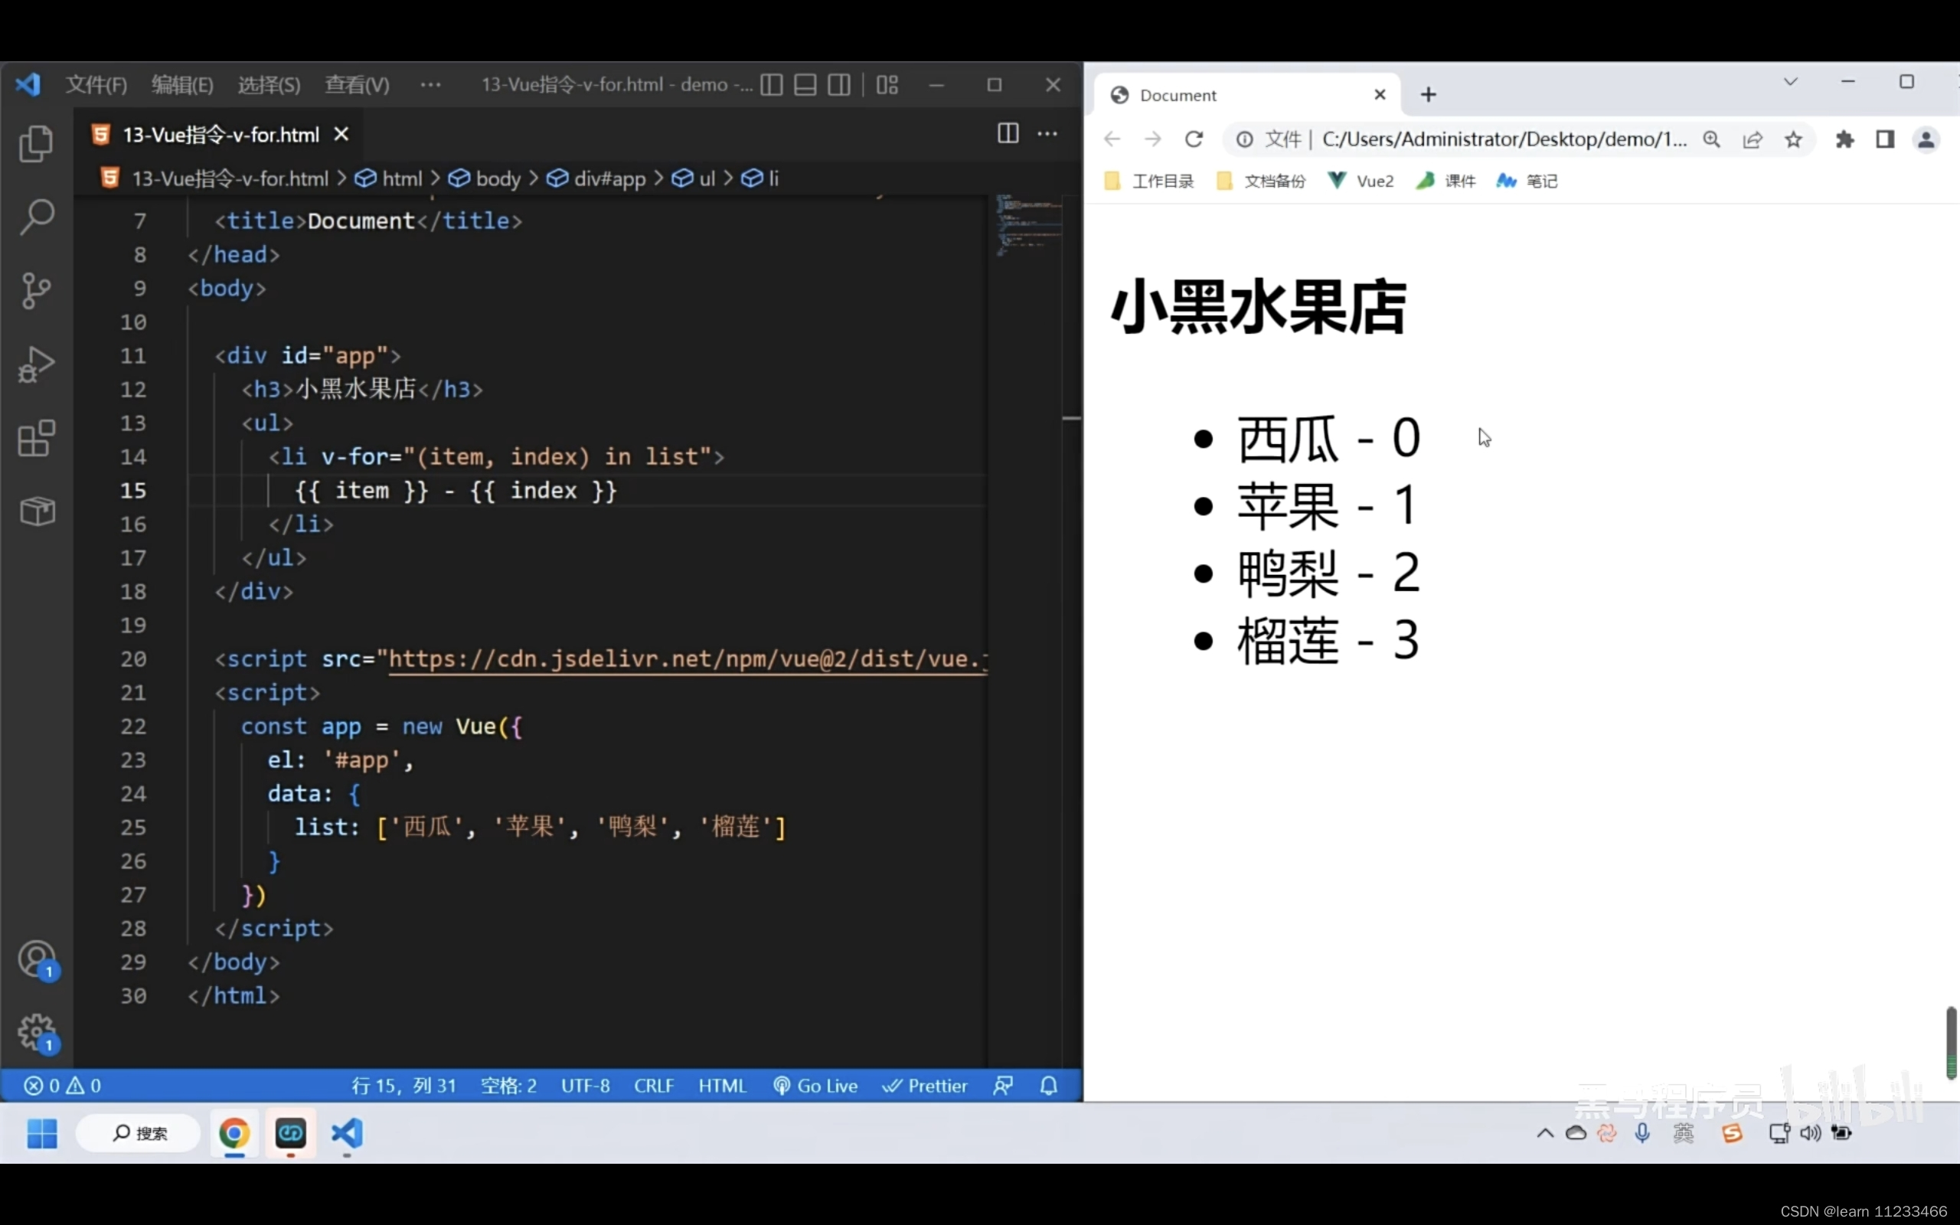Image resolution: width=1960 pixels, height=1225 pixels.
Task: Expand the Chrome tab search chevron
Action: (x=1790, y=82)
